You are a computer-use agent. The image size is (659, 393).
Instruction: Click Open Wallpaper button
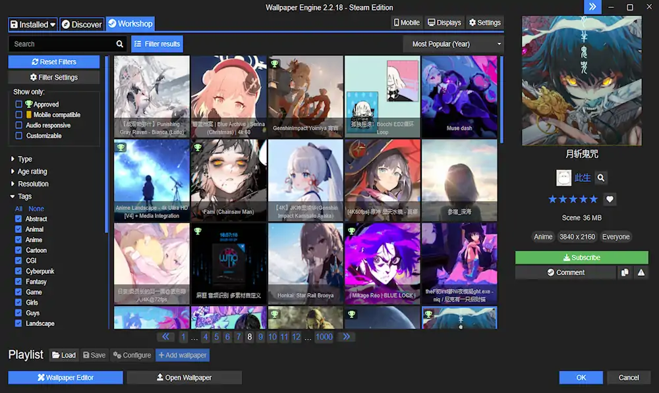[184, 377]
